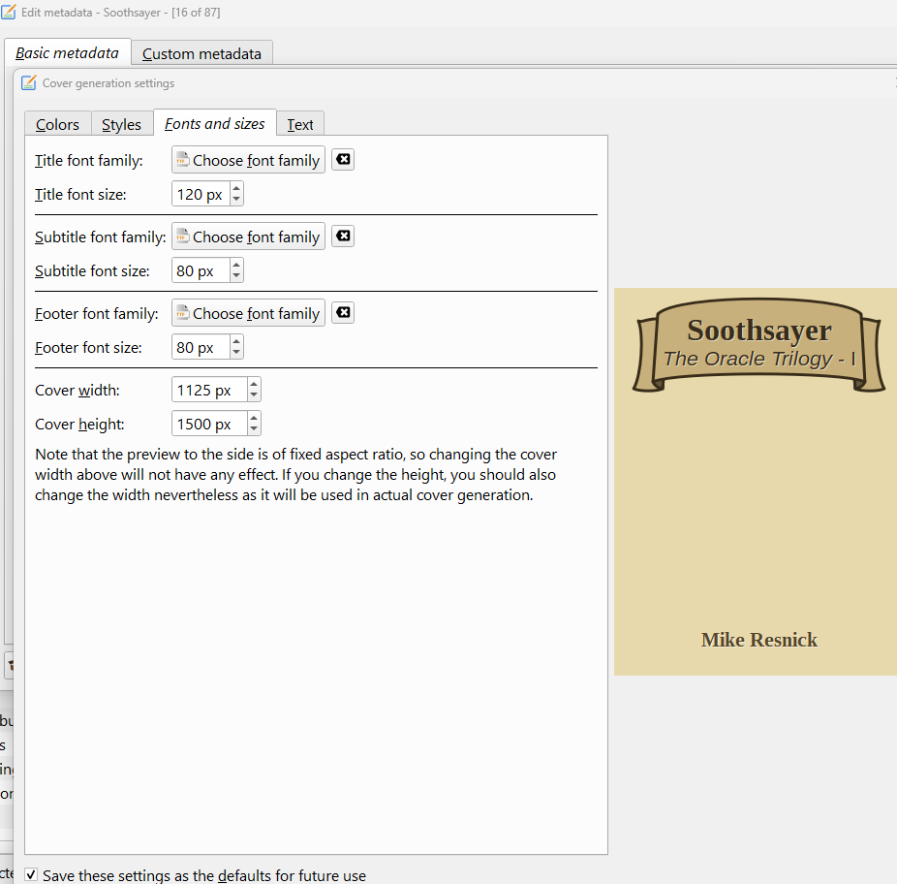The image size is (897, 884).
Task: Decrease the footer font size
Action: [236, 353]
